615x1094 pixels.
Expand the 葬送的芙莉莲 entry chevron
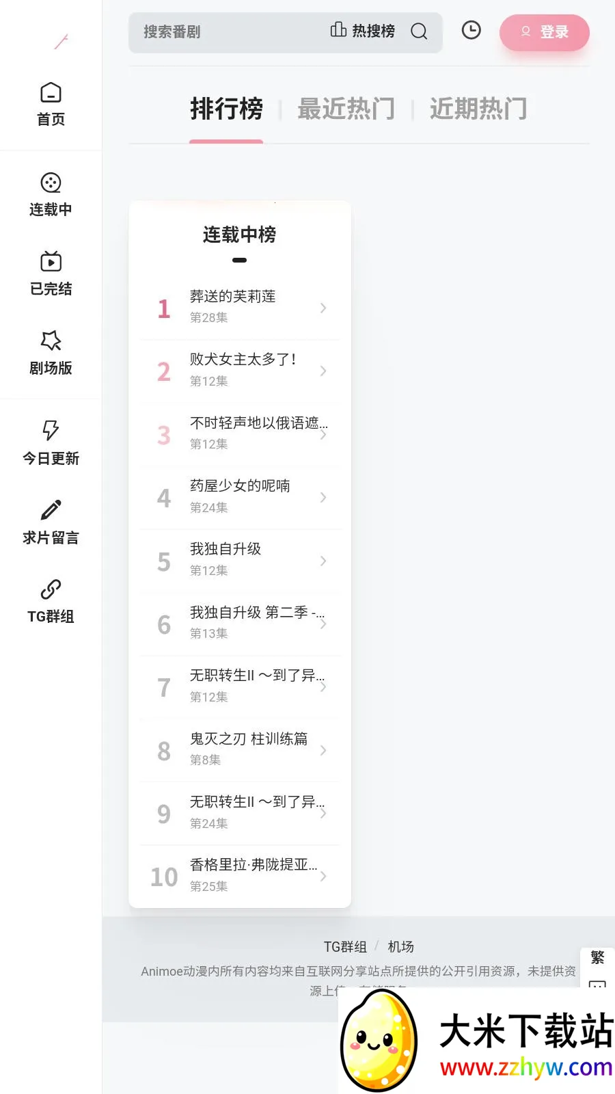323,308
